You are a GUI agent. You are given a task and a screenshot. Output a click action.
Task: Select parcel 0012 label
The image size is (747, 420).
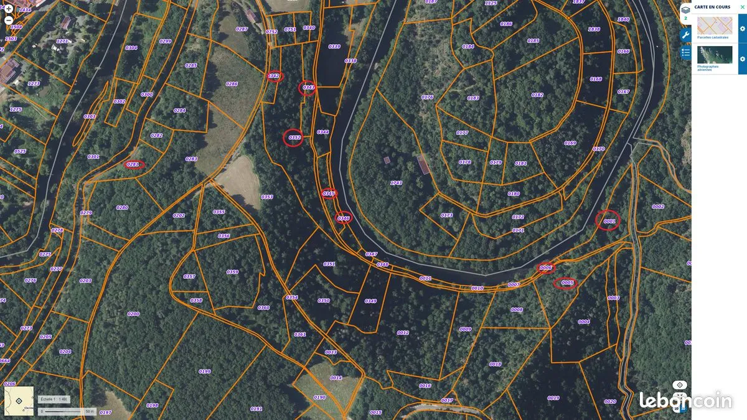point(403,333)
